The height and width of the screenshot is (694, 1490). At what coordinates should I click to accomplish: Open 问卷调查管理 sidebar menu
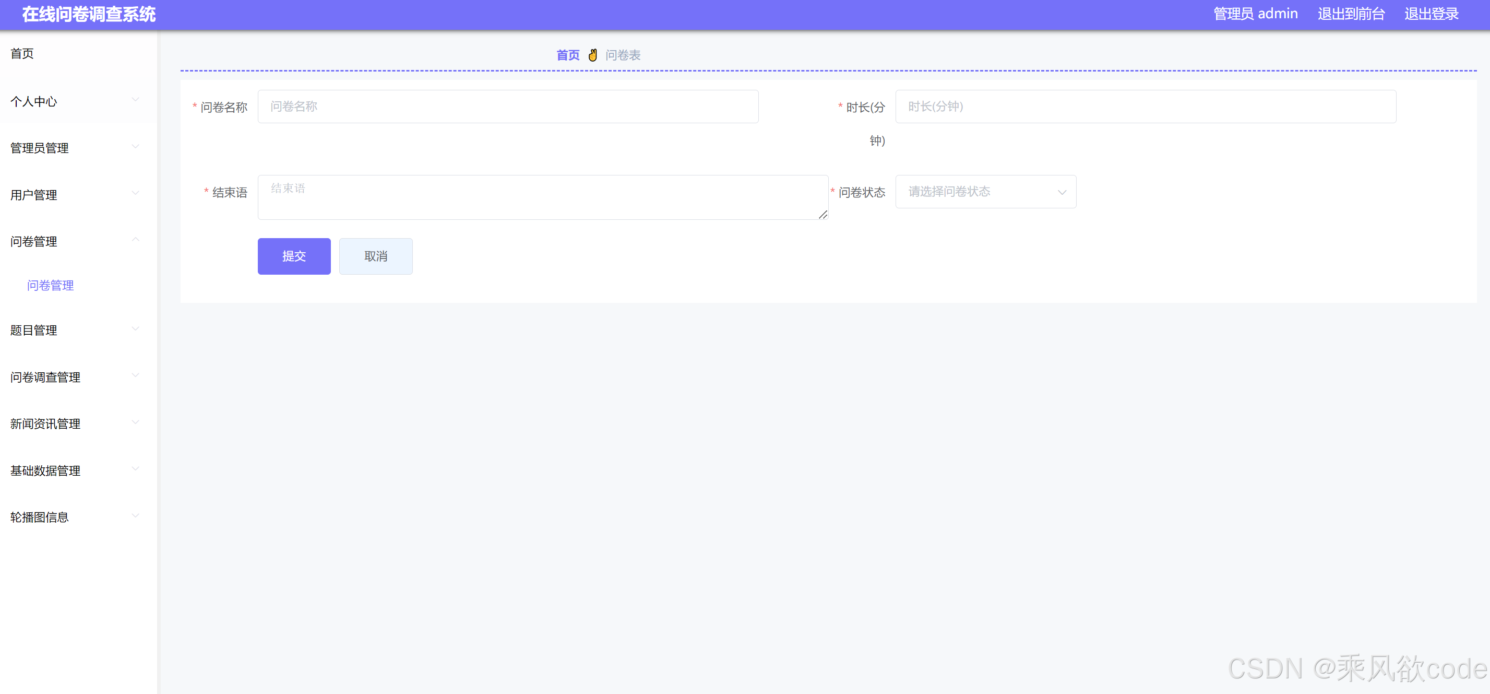45,377
